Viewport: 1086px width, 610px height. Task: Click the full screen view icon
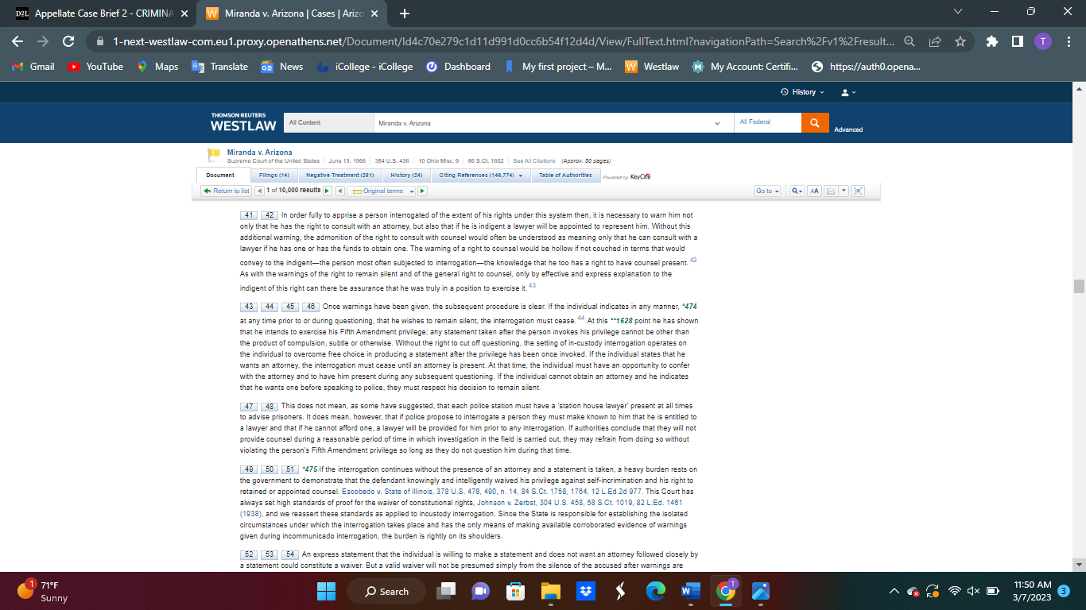pyautogui.click(x=857, y=191)
